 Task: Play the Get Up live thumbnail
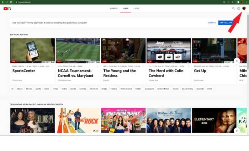tap(214, 51)
